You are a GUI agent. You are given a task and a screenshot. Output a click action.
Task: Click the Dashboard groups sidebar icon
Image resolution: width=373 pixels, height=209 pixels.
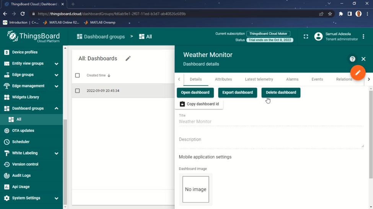[x=7, y=108]
